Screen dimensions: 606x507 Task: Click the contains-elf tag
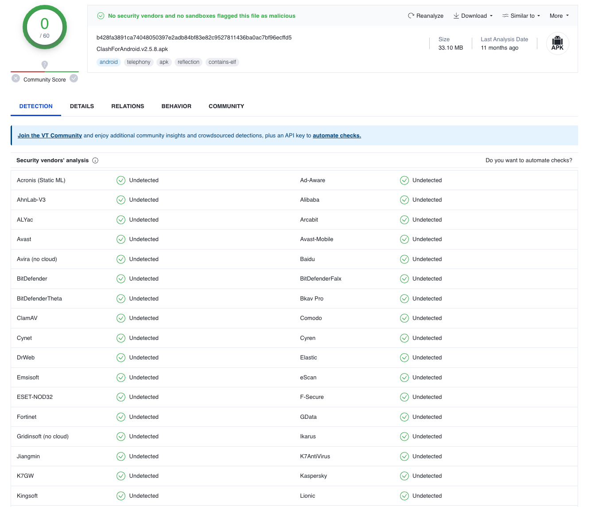pyautogui.click(x=222, y=62)
